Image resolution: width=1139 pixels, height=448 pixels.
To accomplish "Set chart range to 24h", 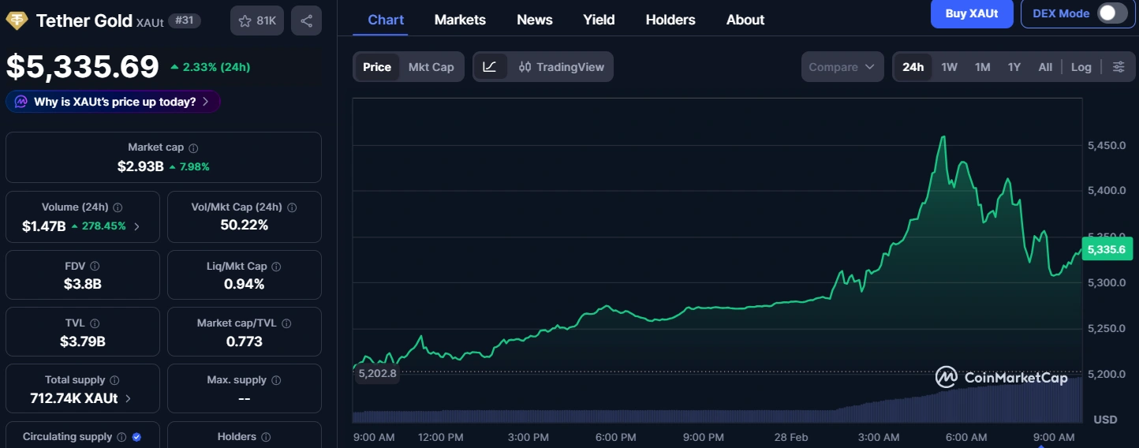I will 913,67.
